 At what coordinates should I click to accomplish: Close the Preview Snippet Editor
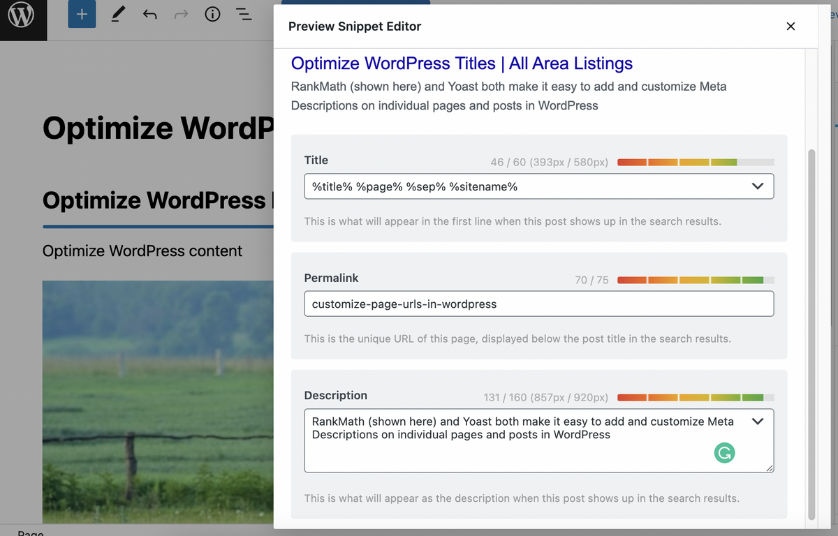coord(791,26)
